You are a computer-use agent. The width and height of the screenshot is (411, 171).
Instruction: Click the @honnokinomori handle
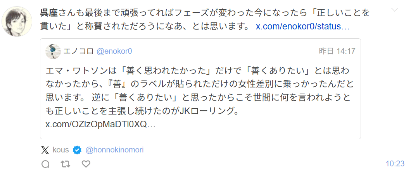click(x=114, y=150)
